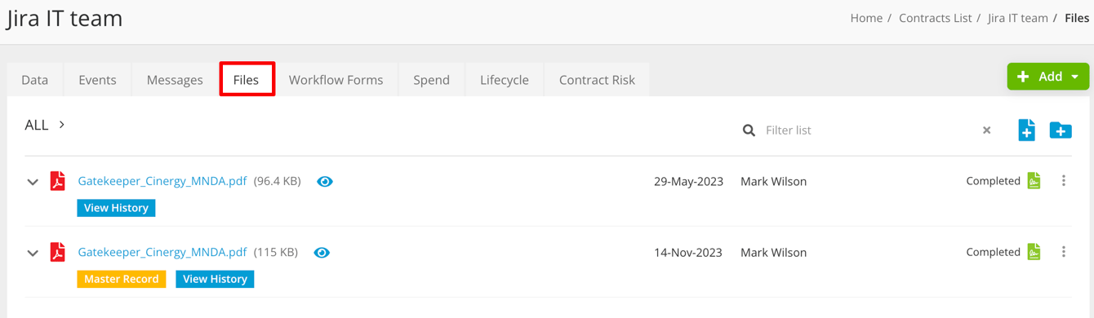Click the add new file icon

point(1026,130)
